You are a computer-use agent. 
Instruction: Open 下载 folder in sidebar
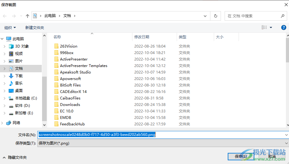19,76
